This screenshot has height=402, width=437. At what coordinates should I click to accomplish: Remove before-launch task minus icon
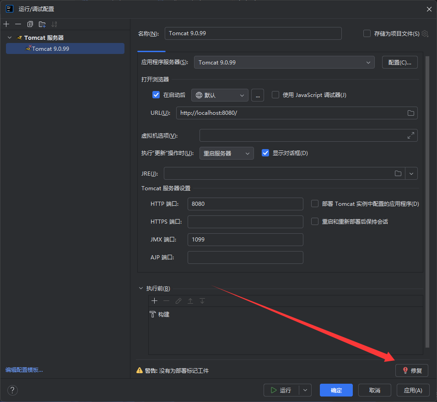[x=167, y=301]
